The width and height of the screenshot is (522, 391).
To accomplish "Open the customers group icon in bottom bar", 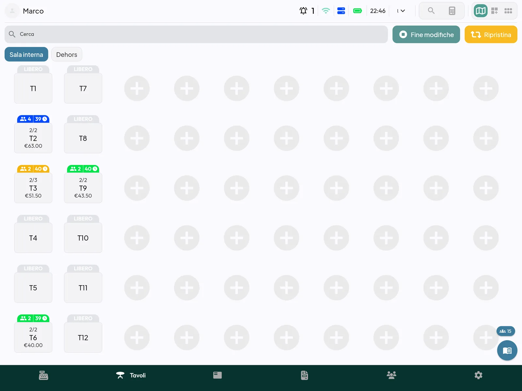I will tap(391, 375).
